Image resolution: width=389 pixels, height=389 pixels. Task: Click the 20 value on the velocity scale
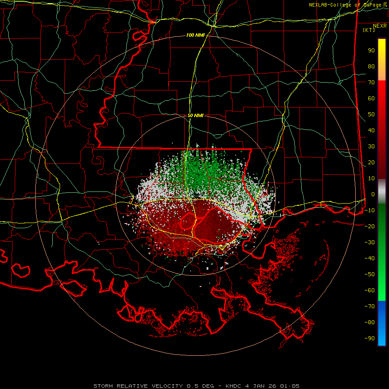tap(371, 163)
